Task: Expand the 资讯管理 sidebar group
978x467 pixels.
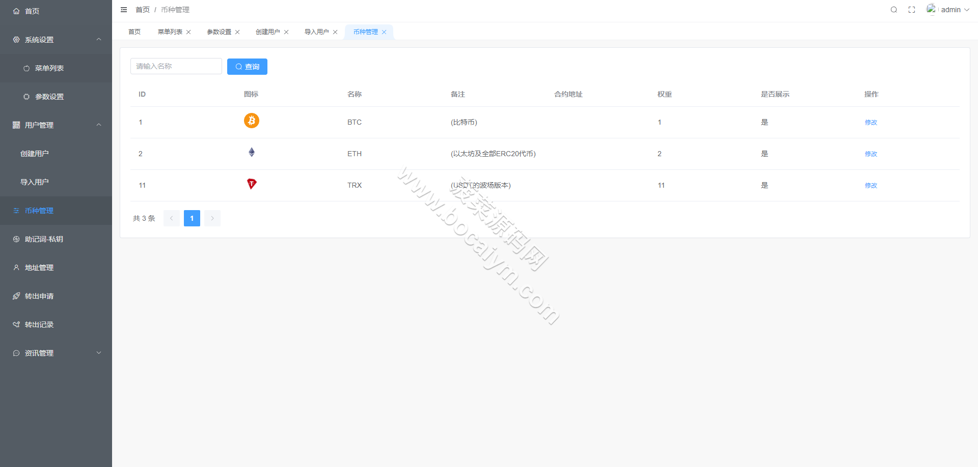Action: tap(56, 353)
